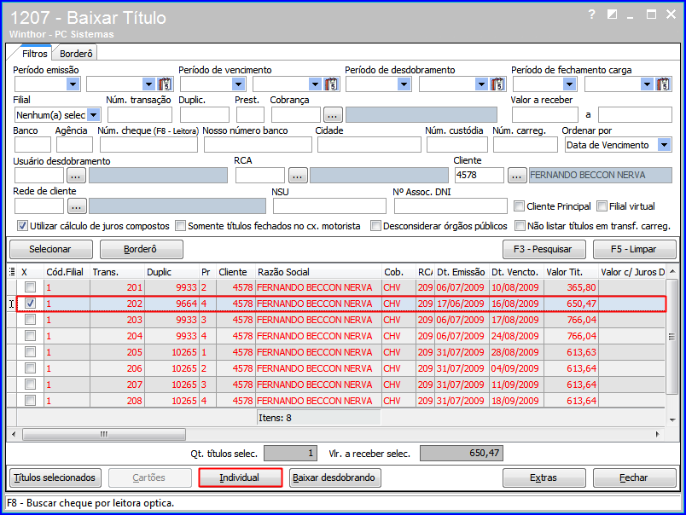Click the Selecionar button
This screenshot has width=686, height=515.
click(50, 249)
